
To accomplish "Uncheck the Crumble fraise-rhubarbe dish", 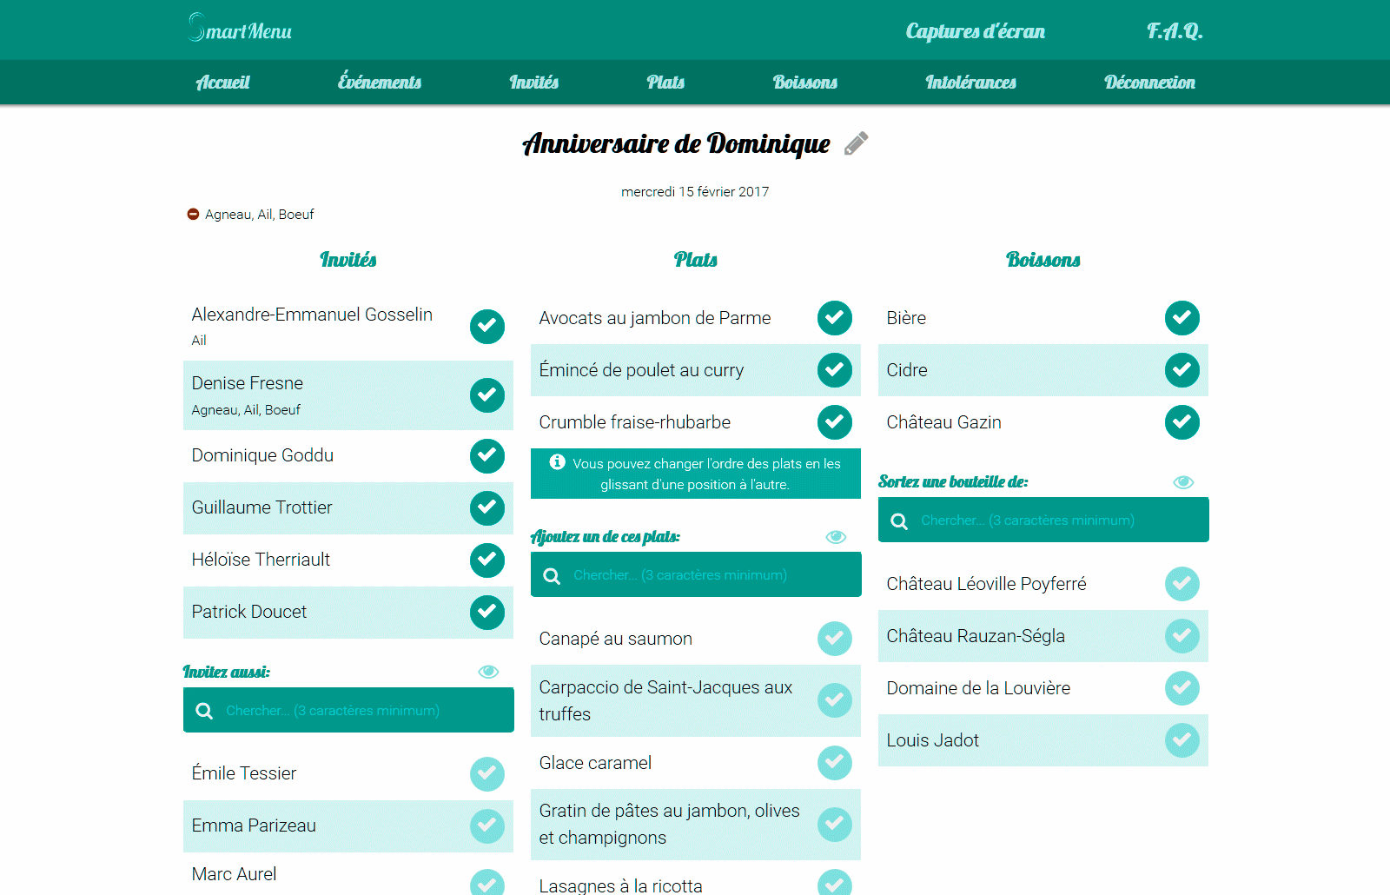I will 835,422.
